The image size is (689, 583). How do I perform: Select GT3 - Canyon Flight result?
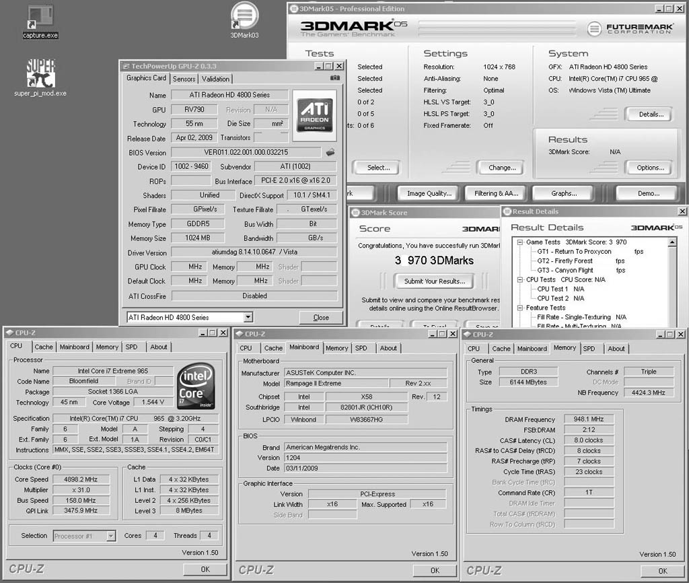pos(565,271)
